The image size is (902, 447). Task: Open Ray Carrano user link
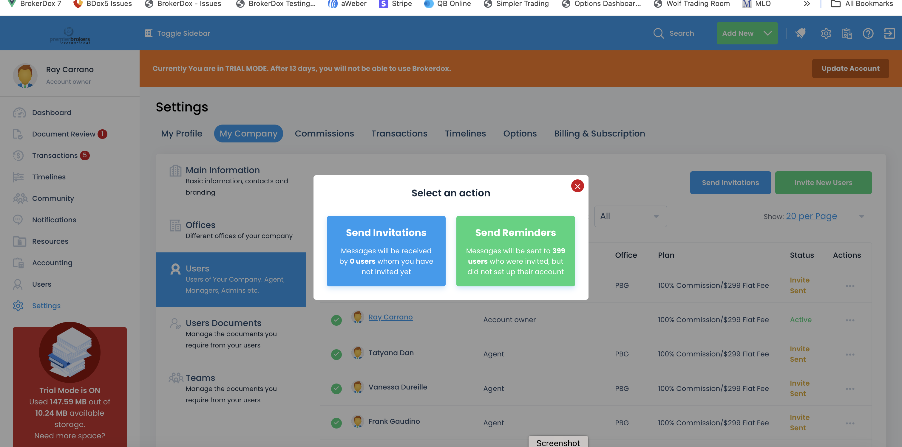point(390,317)
